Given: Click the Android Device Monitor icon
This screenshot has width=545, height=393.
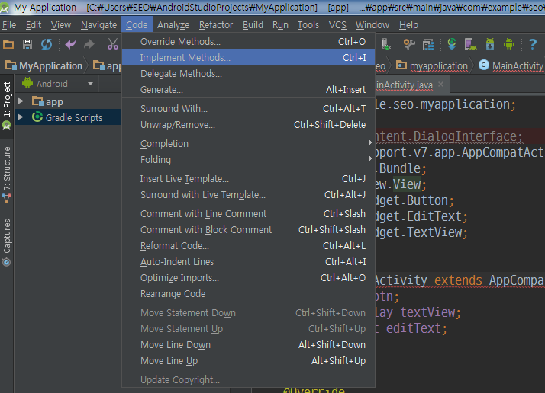Looking at the screenshot, I should pos(509,44).
